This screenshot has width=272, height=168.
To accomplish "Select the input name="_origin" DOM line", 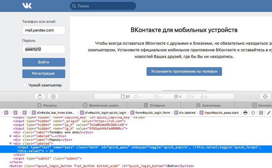I will [x=69, y=121].
